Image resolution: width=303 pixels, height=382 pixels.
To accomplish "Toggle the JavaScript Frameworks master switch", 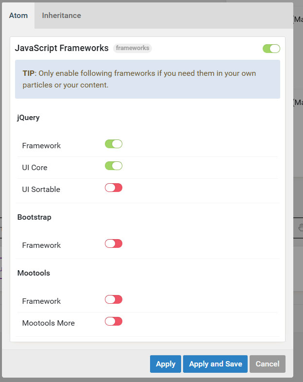I will pos(271,49).
